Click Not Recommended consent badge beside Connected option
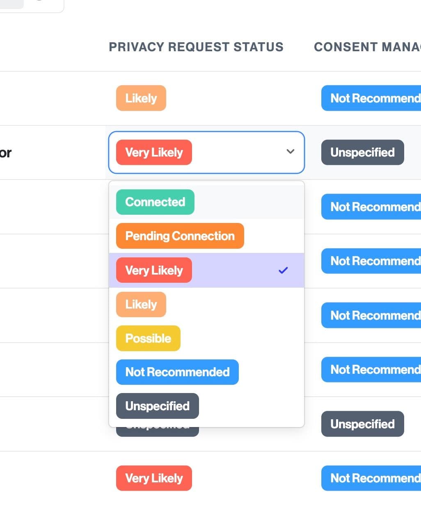Screen dimensions: 421x509 point(371,207)
